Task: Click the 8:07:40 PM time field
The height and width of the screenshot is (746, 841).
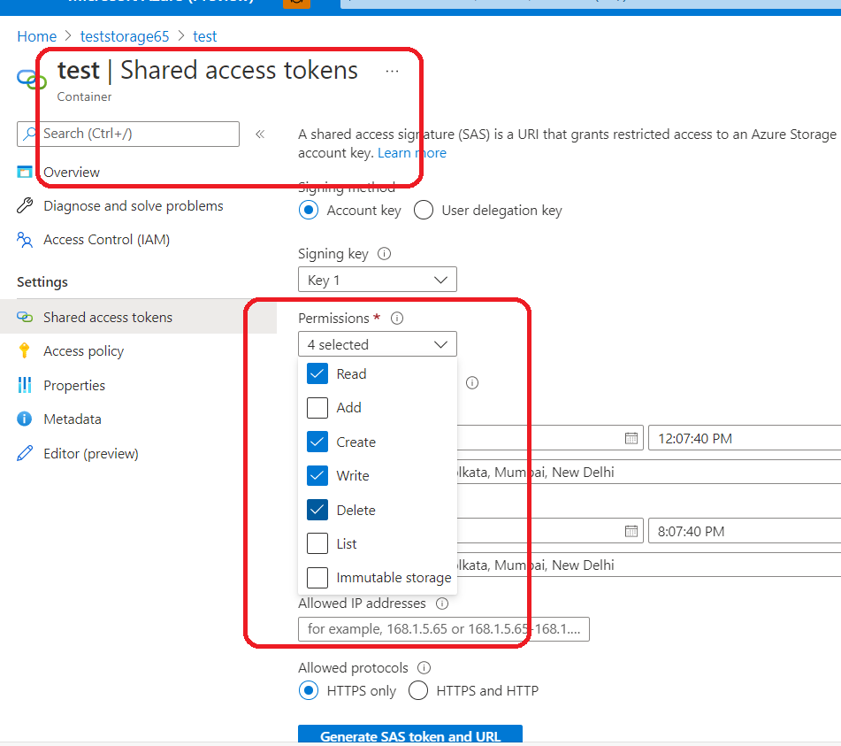Action: click(745, 531)
